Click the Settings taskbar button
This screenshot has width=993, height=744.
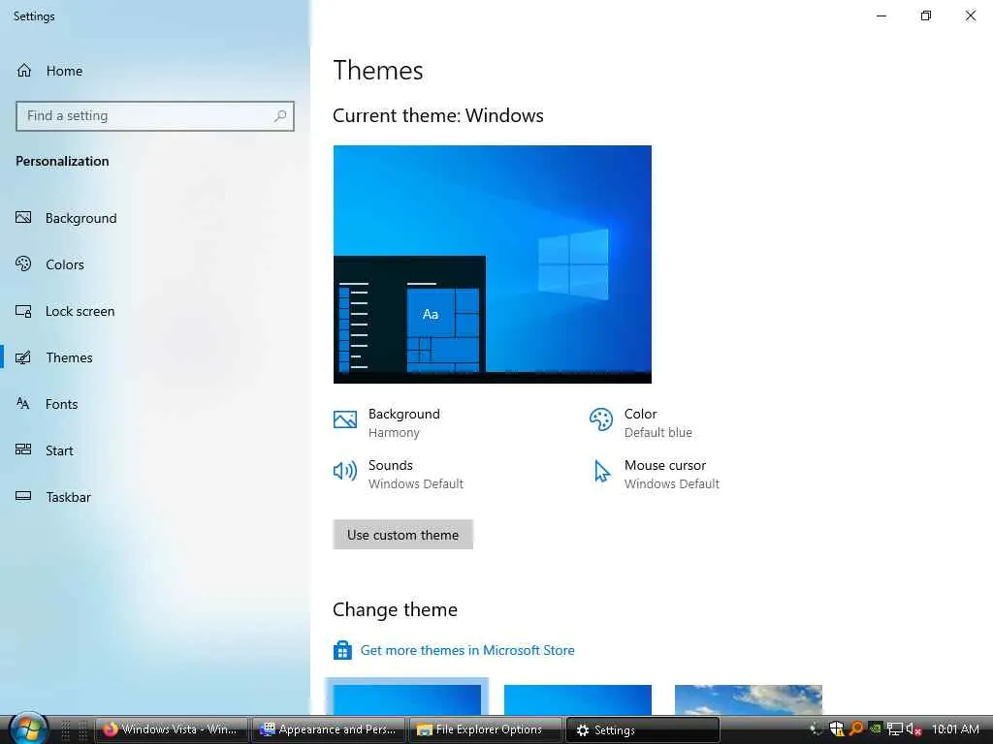(643, 729)
